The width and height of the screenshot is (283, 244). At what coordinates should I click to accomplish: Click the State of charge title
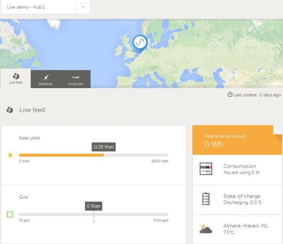[241, 196]
